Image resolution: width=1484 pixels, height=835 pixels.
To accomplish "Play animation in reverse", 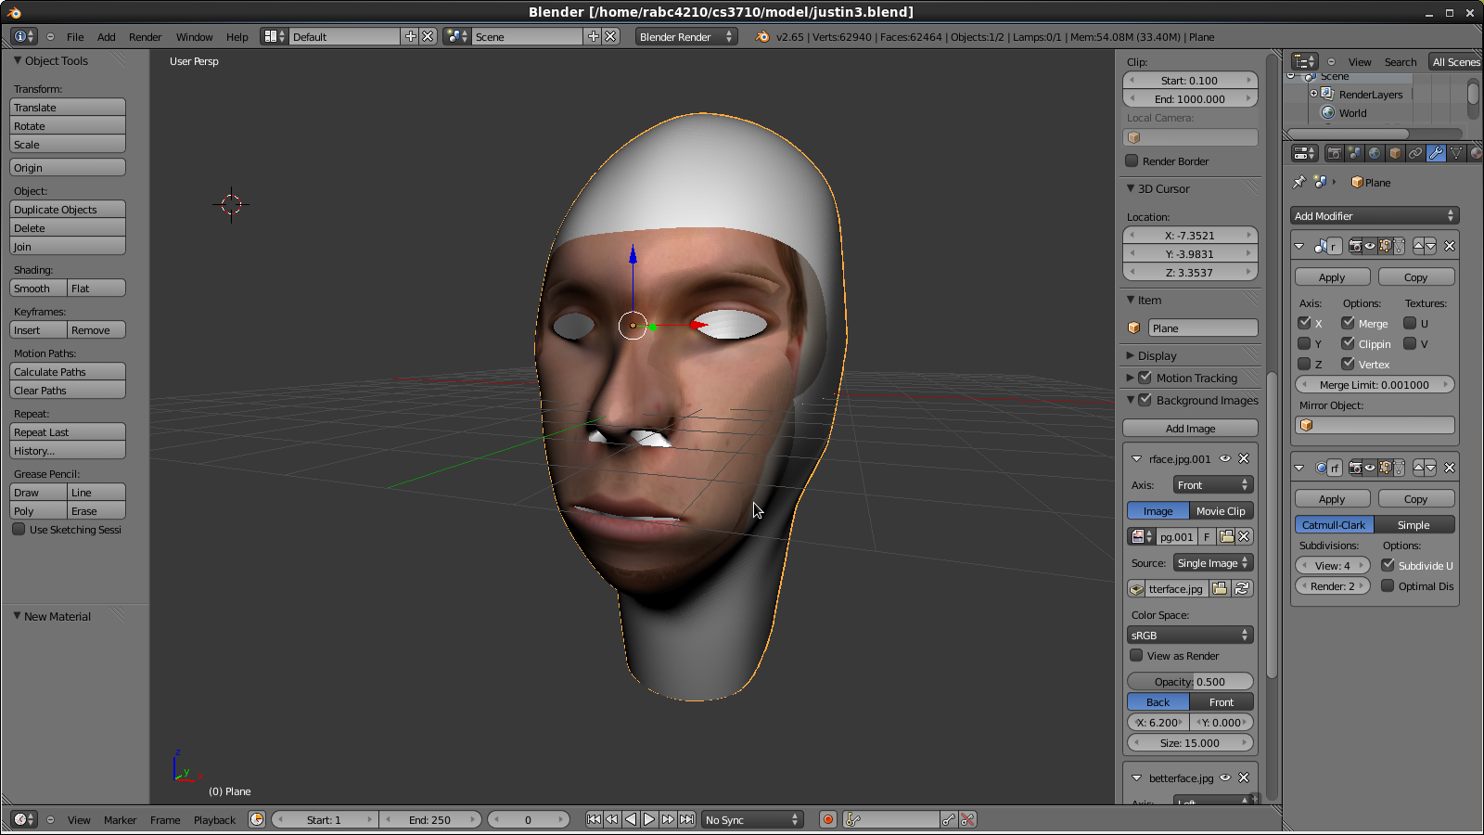I will pos(631,819).
